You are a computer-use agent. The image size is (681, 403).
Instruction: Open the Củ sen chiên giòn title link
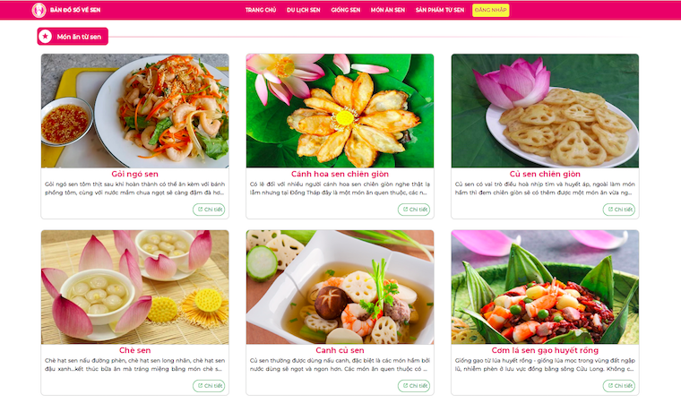(545, 174)
